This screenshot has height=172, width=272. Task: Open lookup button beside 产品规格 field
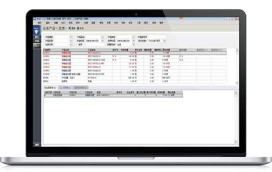(133, 37)
